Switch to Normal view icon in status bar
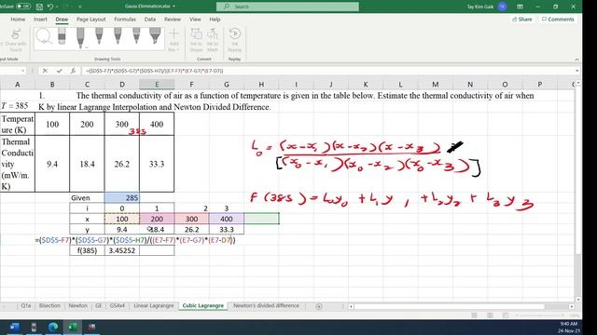The image size is (597, 335). tap(474, 315)
